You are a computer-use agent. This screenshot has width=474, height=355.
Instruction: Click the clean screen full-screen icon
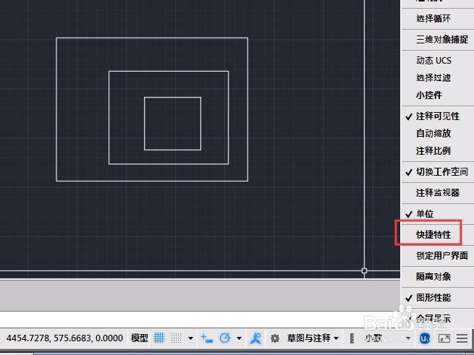444,338
